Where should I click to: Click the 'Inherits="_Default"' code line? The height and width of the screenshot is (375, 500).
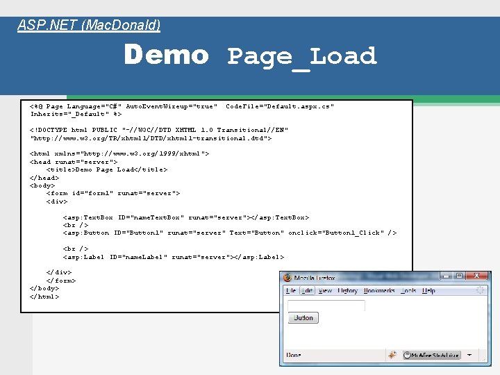point(76,114)
